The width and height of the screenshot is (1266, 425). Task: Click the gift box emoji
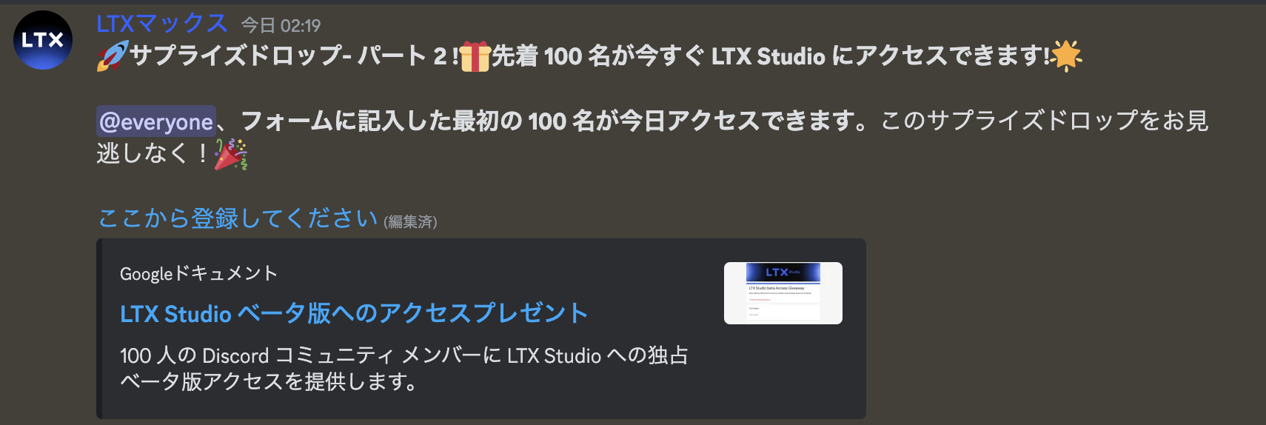(475, 56)
